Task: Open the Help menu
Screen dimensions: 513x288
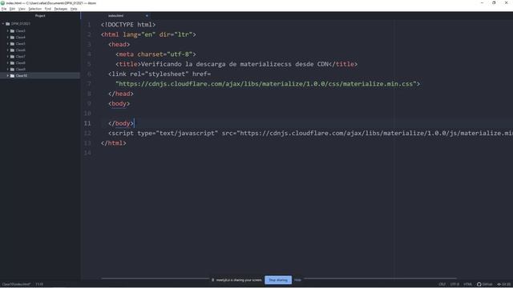Action: click(x=74, y=9)
